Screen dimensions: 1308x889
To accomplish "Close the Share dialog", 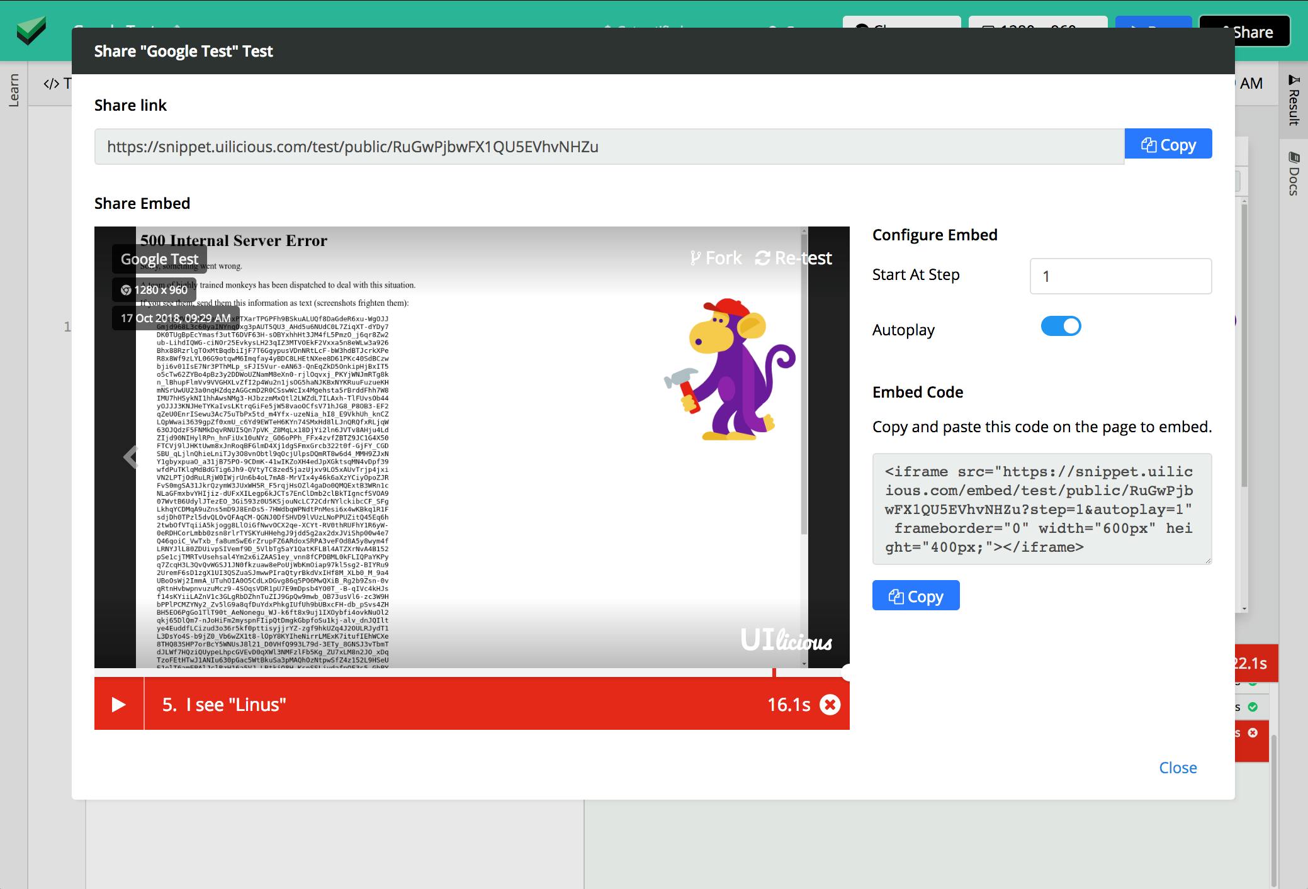I will click(1178, 768).
